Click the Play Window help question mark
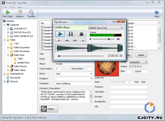The image size is (165, 121). pos(115,21)
